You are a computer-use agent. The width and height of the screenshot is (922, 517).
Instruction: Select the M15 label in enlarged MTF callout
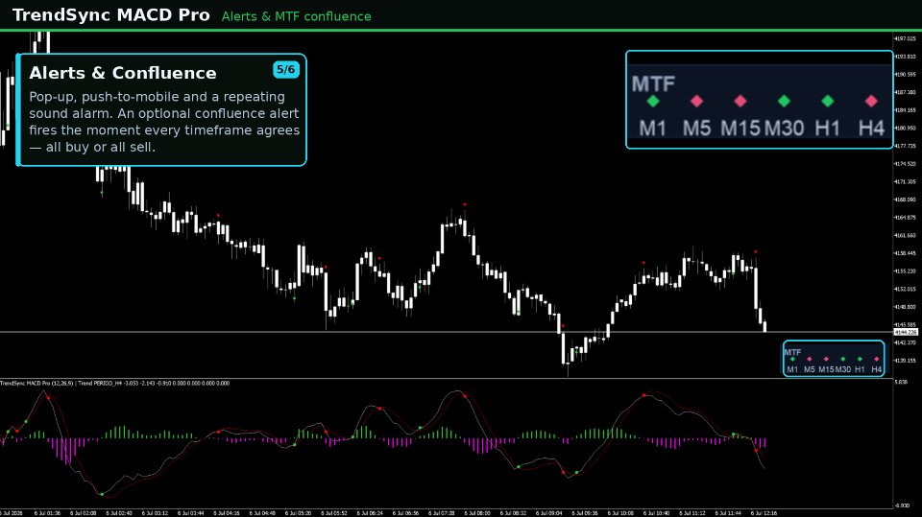[x=740, y=129]
